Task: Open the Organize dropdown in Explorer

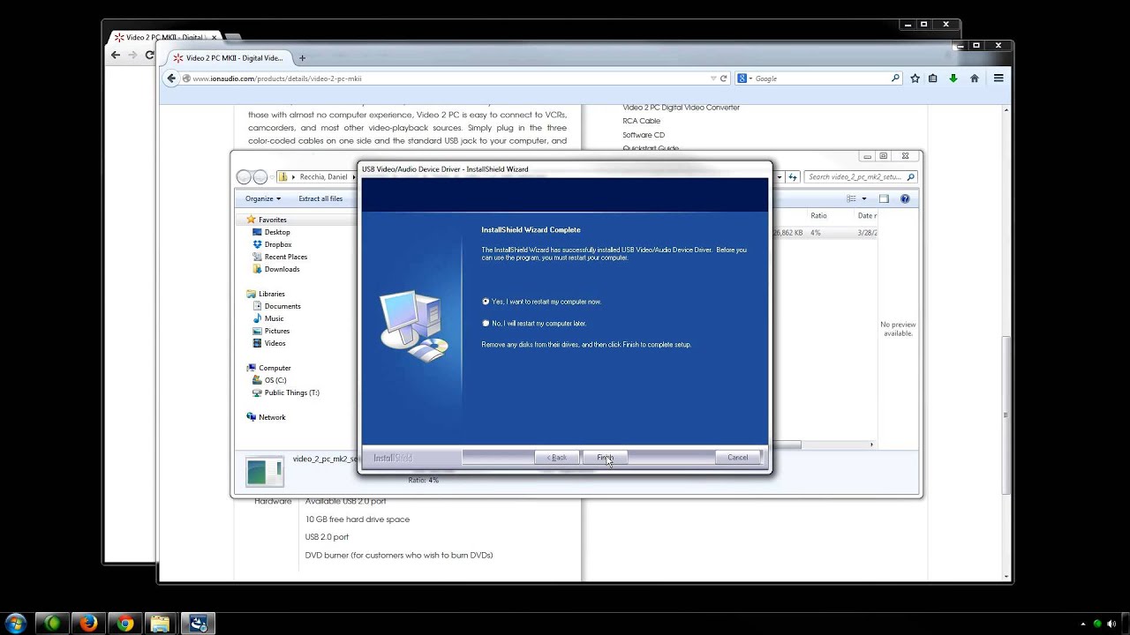Action: point(263,198)
